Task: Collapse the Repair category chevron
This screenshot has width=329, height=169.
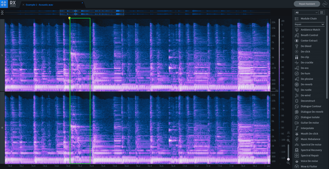Action: [322, 24]
